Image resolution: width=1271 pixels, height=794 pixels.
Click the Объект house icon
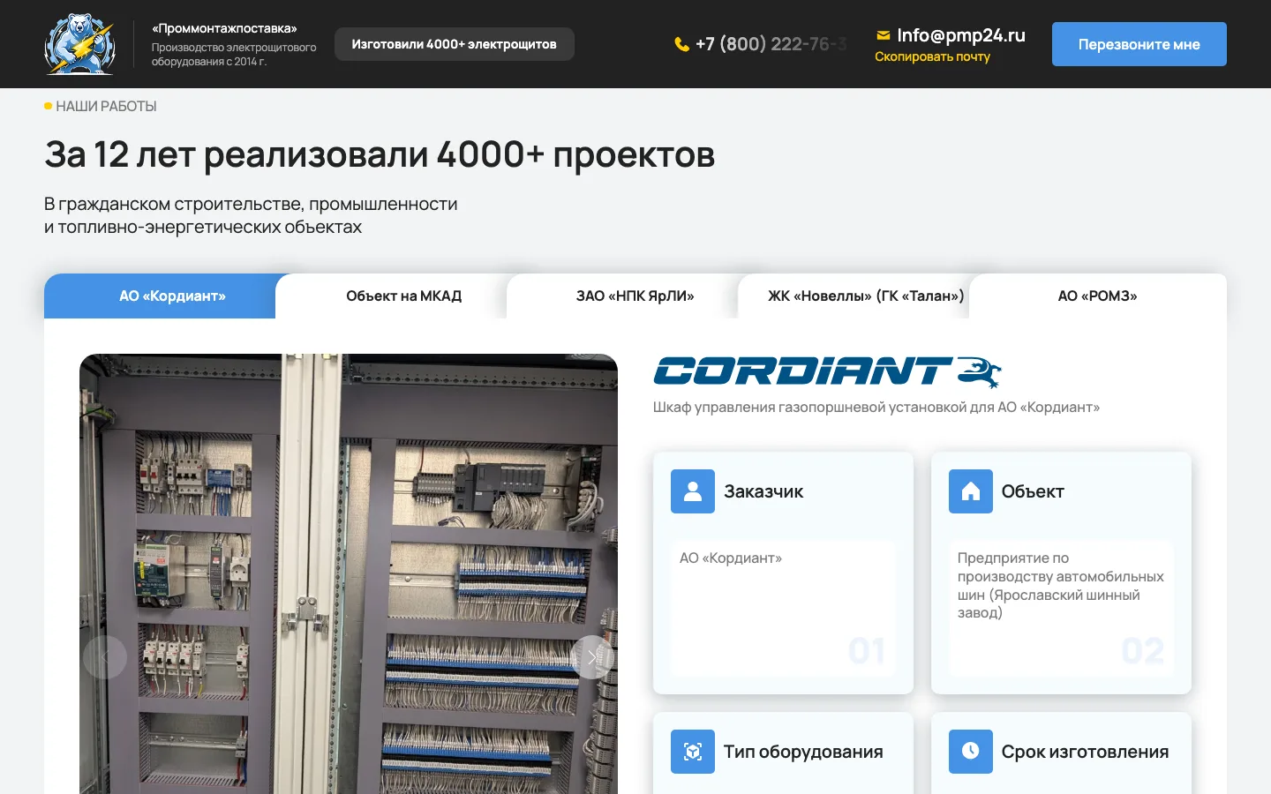click(971, 491)
